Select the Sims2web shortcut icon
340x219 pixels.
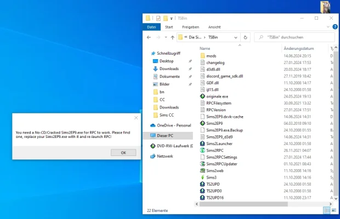pos(202,170)
